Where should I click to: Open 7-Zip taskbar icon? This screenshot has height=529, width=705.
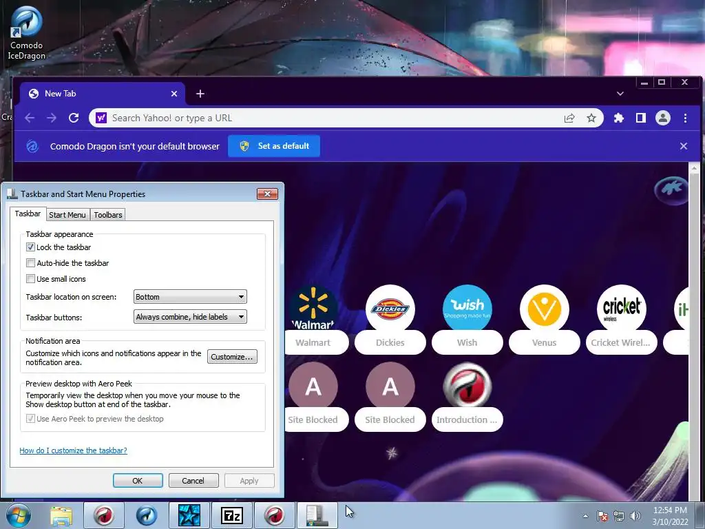[232, 515]
